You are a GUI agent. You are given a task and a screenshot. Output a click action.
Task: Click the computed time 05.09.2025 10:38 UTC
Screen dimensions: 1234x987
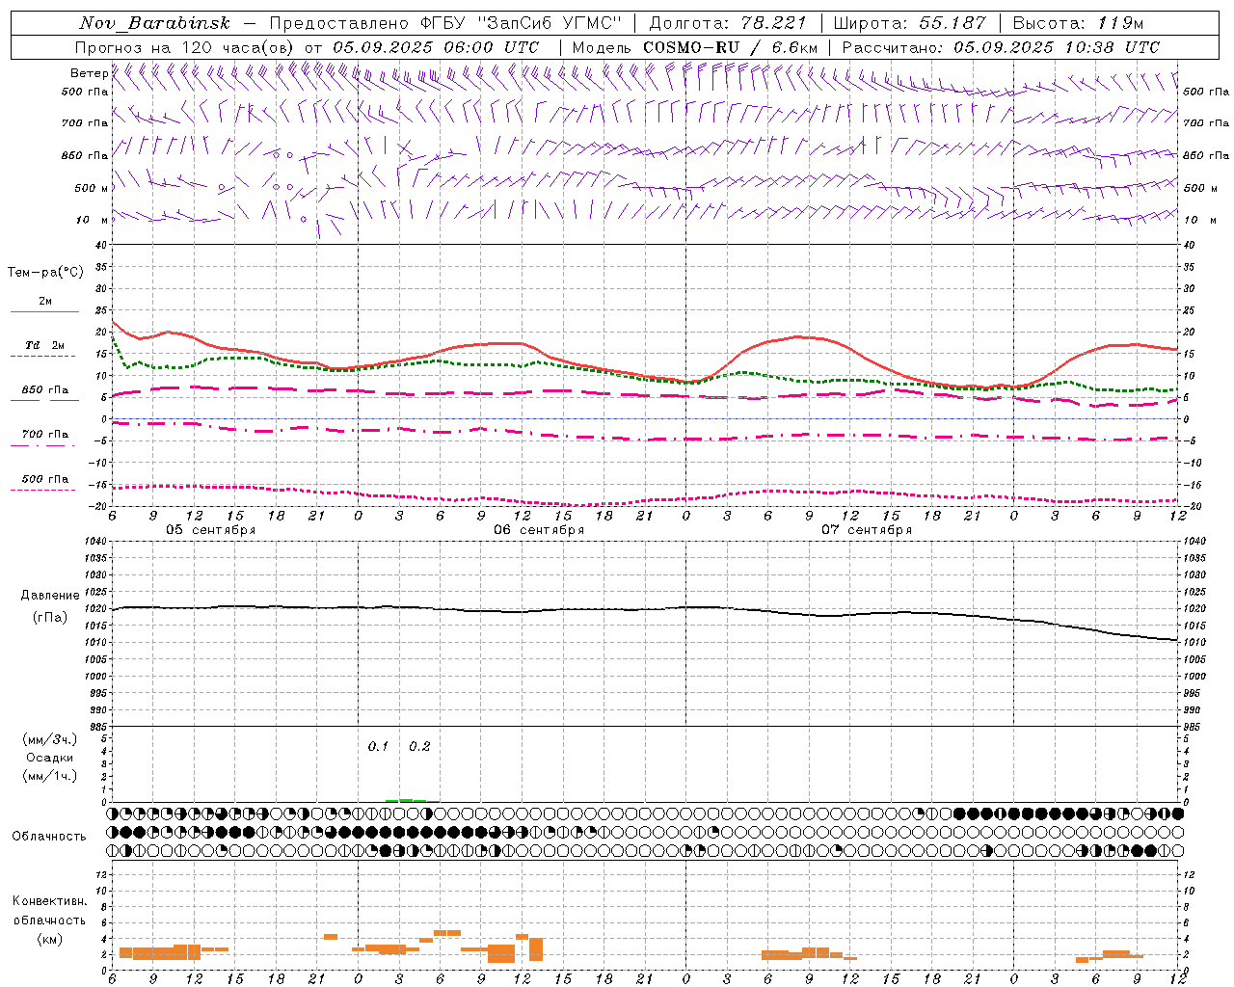point(1057,47)
